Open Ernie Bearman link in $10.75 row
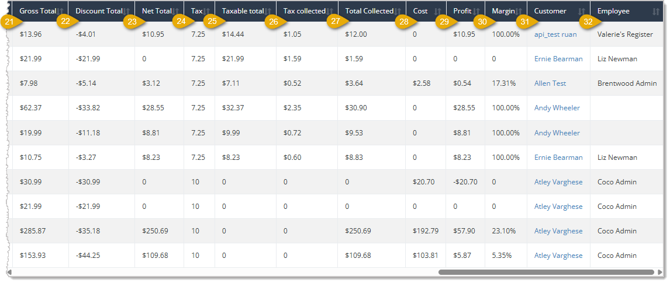The width and height of the screenshot is (670, 283). pos(558,158)
